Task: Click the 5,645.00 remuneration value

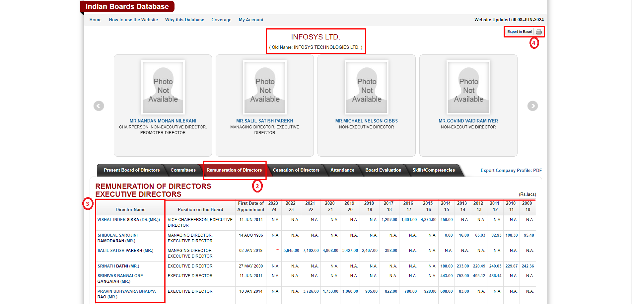Action: click(x=291, y=251)
